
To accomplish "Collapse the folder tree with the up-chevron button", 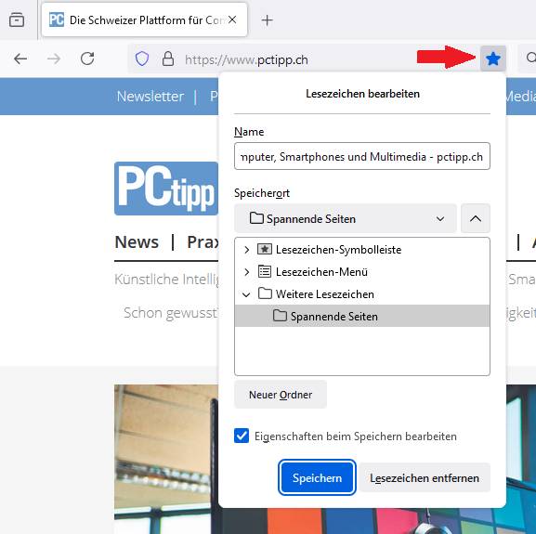I will click(476, 218).
